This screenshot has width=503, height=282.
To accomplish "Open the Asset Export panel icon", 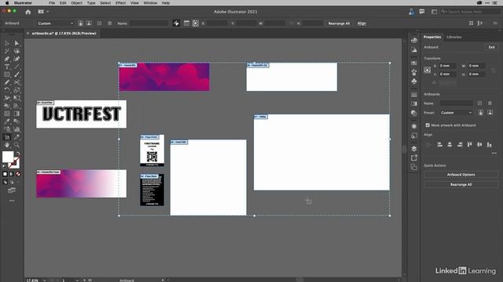I will [414, 158].
